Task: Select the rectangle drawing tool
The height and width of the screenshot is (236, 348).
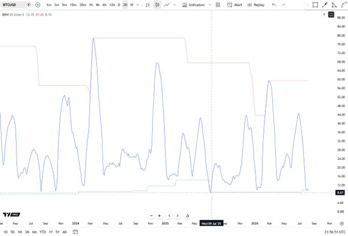Action: tap(315, 5)
